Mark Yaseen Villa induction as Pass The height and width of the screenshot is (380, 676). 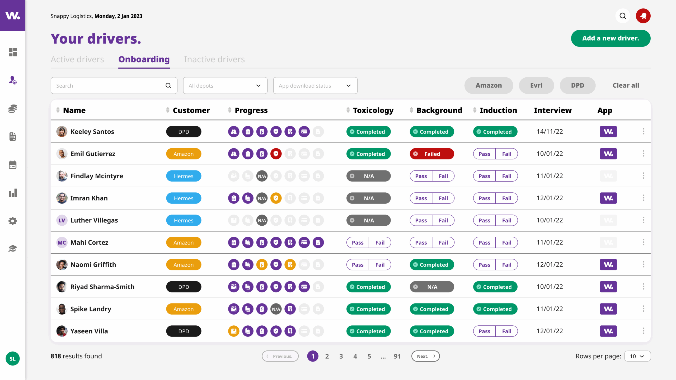click(484, 331)
